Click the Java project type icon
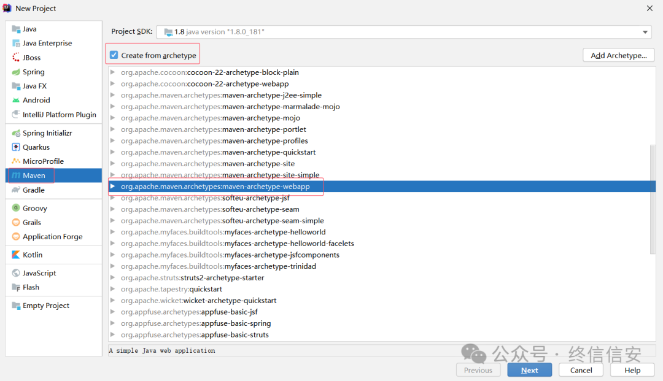Viewport: 663px width, 381px height. (16, 29)
